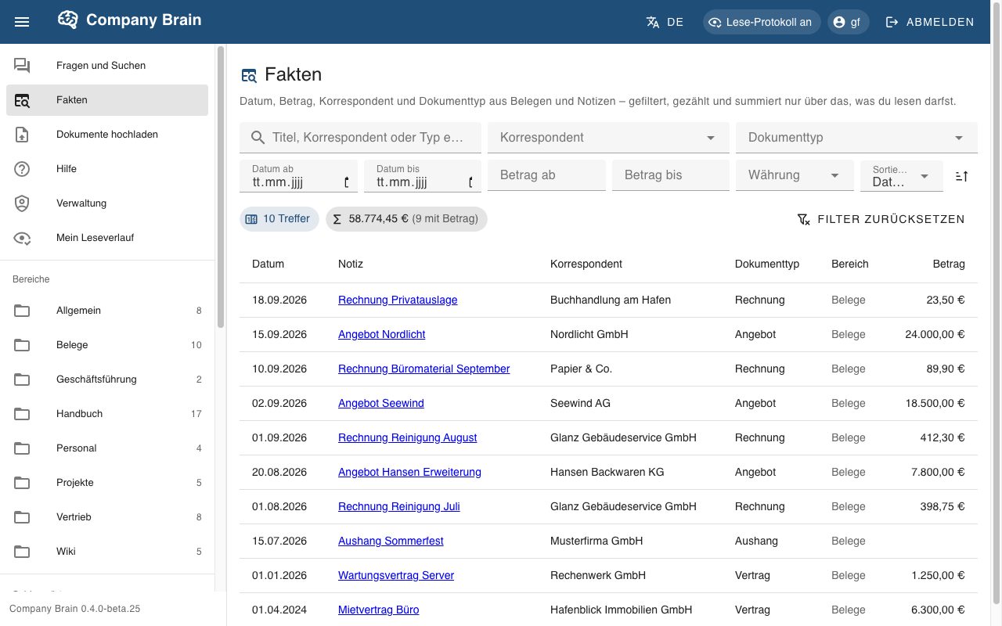Image resolution: width=1002 pixels, height=626 pixels.
Task: Reset filters with FILTER ZURÜCKSETZEN
Action: 881,219
